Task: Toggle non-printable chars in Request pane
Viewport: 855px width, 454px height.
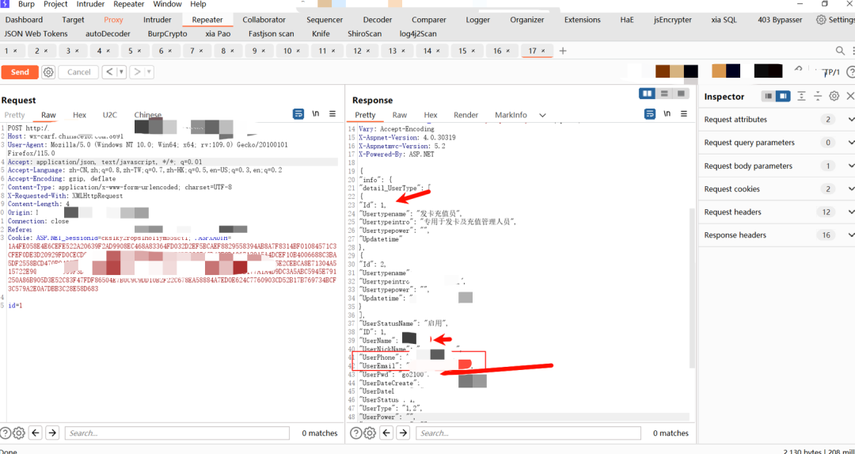Action: [x=315, y=114]
